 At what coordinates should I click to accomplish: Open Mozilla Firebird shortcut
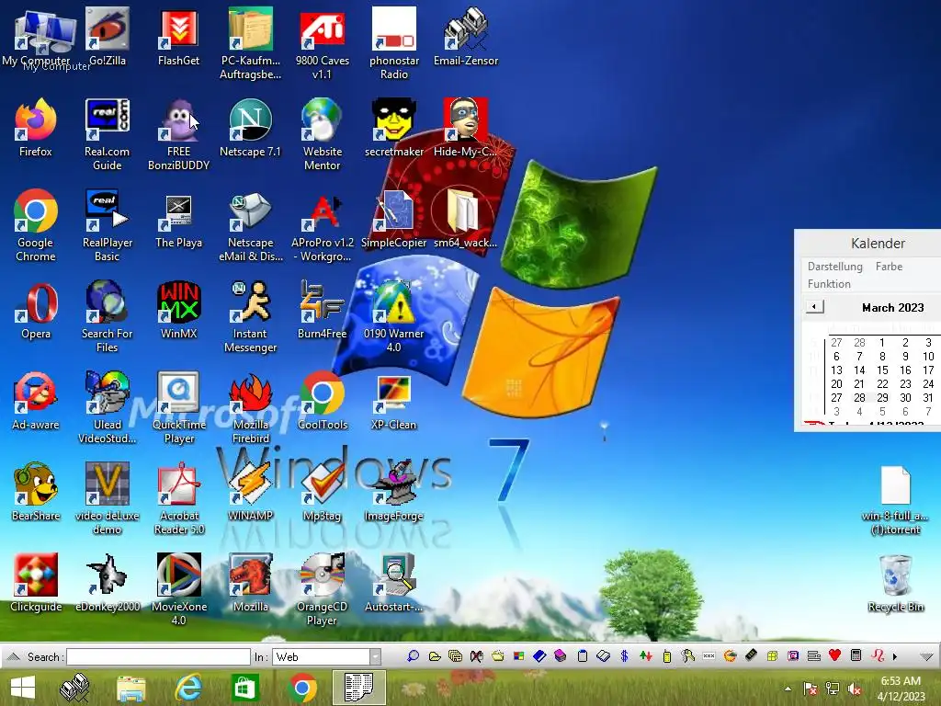250,408
